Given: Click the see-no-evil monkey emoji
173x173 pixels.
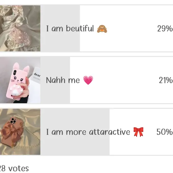Looking at the screenshot, I should (x=102, y=29).
